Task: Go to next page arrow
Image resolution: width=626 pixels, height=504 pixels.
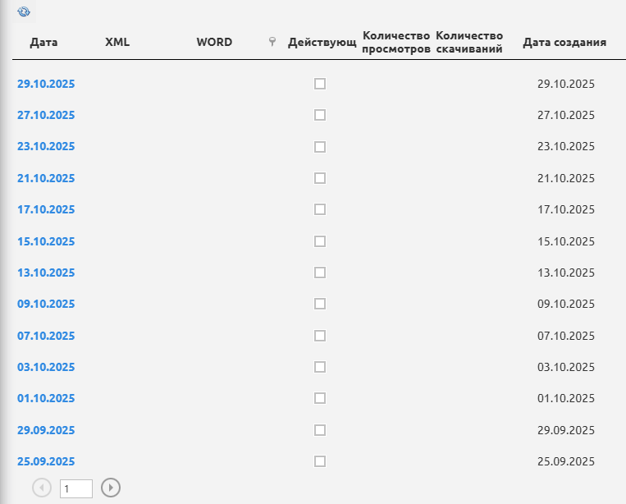Action: tap(111, 488)
